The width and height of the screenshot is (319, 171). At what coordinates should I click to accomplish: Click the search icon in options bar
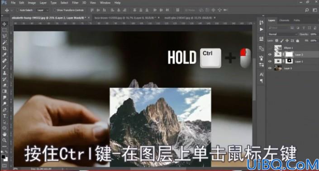(307, 10)
